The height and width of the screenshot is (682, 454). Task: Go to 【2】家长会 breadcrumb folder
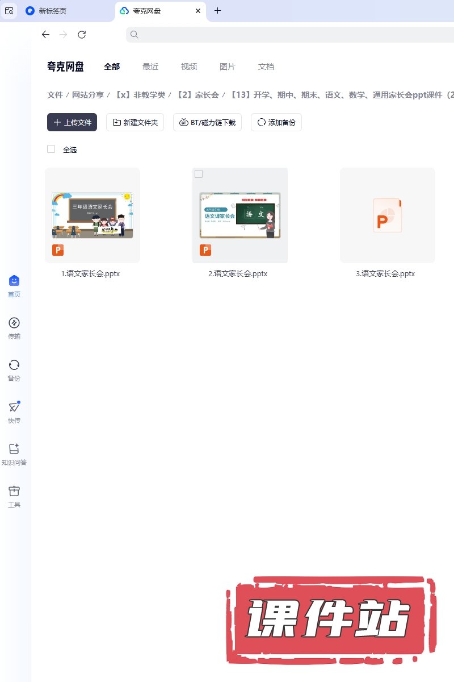(197, 95)
